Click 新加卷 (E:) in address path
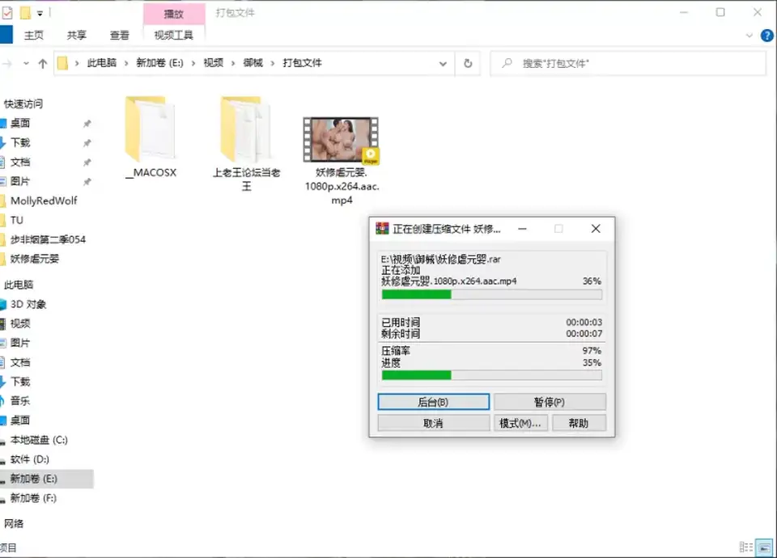This screenshot has height=558, width=777. (x=159, y=63)
